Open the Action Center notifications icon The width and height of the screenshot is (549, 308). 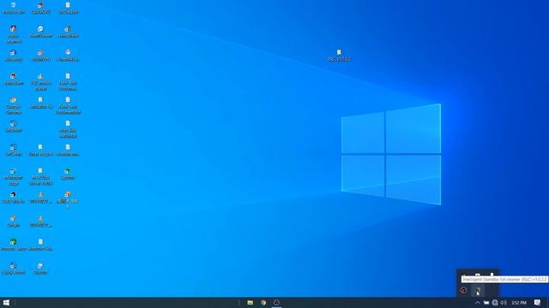[538, 302]
